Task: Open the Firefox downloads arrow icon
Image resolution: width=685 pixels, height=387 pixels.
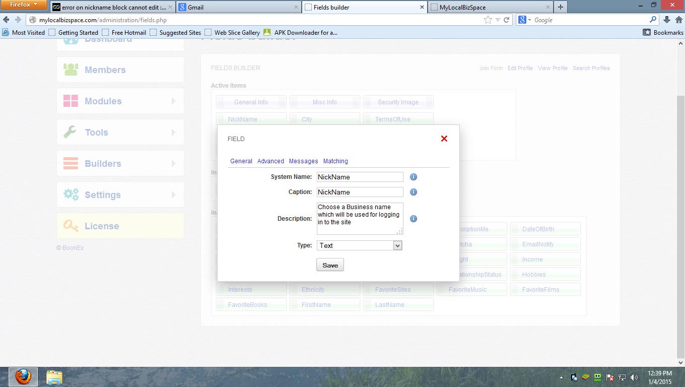Action: (x=667, y=20)
